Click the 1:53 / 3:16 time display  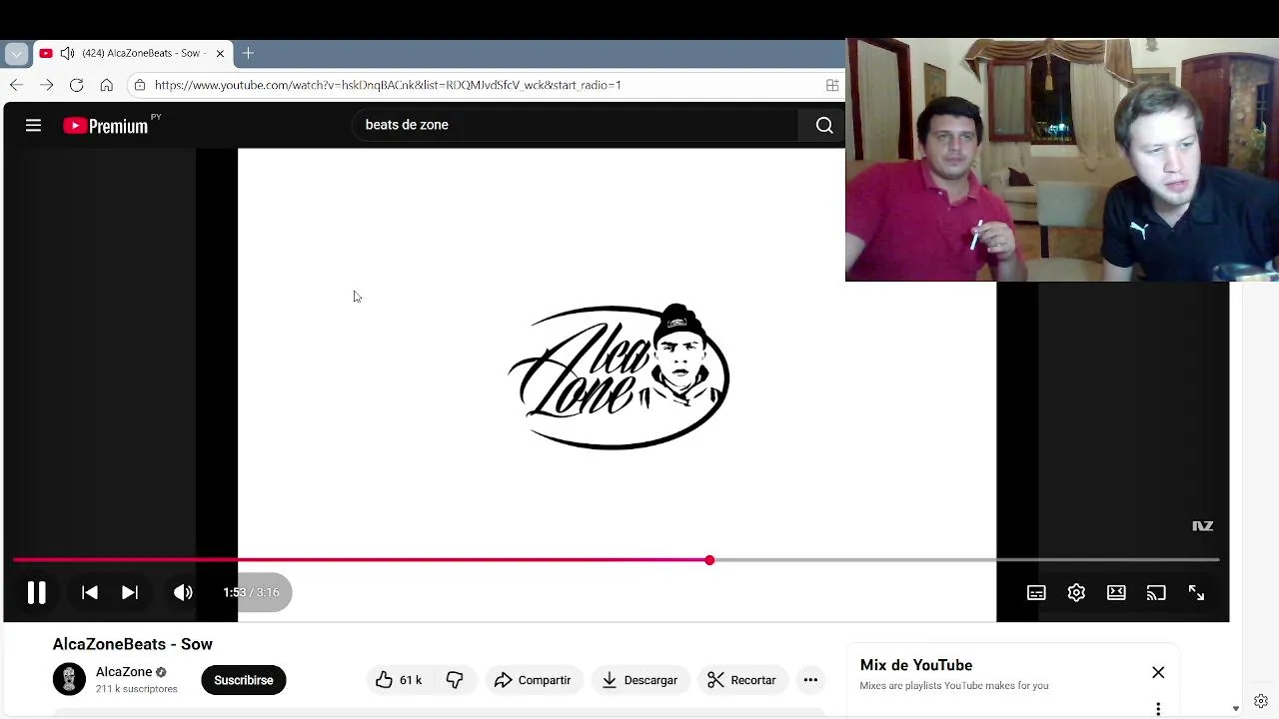(x=252, y=592)
